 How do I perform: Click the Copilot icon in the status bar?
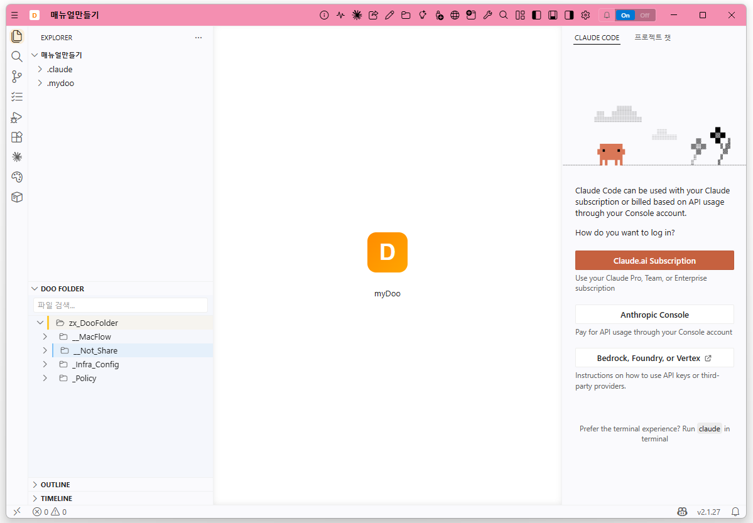[682, 512]
